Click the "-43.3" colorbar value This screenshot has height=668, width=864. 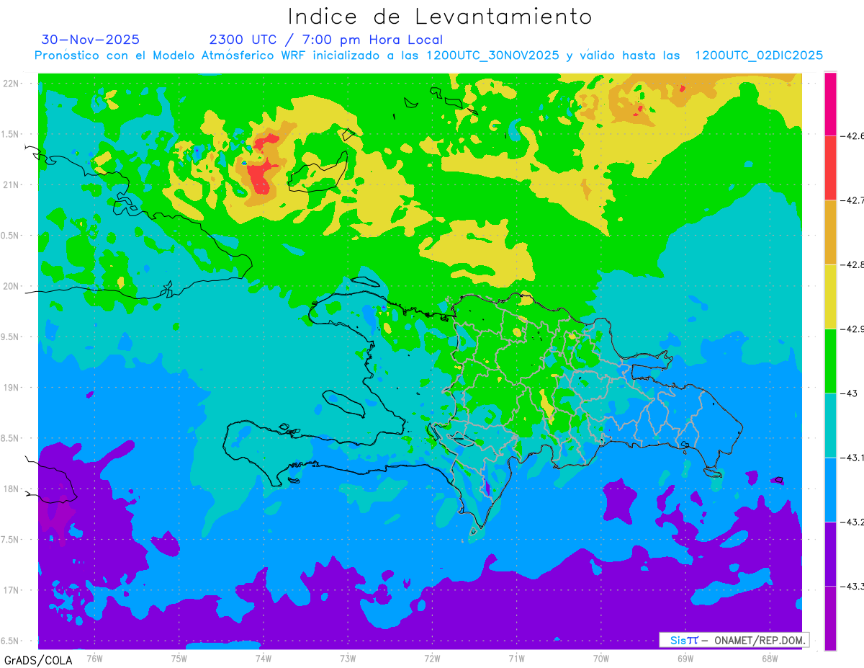(x=852, y=586)
